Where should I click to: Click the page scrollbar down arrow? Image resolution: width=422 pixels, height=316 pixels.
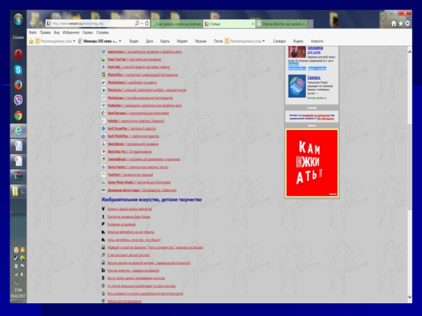click(x=409, y=297)
